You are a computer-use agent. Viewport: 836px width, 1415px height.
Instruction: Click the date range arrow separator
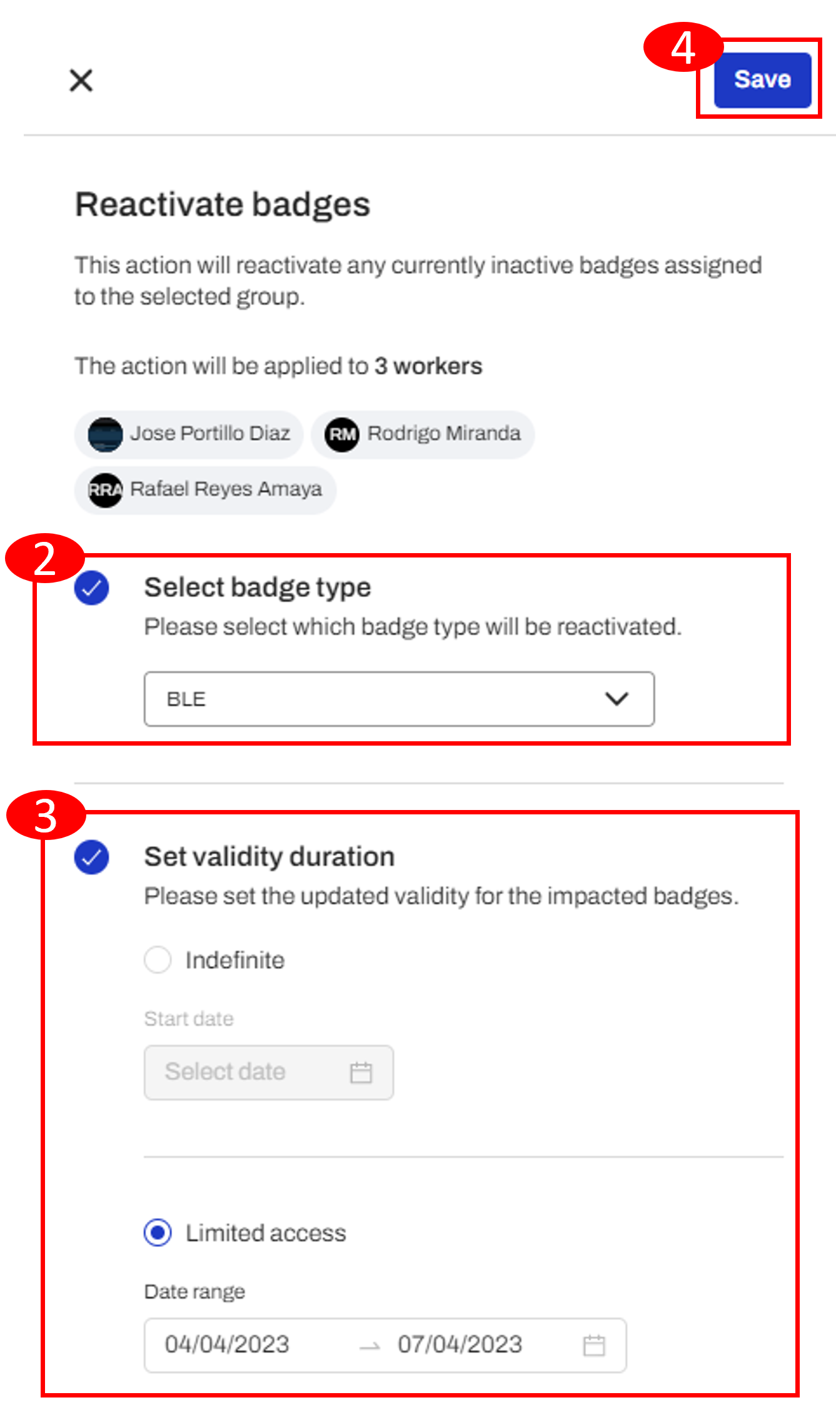tap(370, 1347)
